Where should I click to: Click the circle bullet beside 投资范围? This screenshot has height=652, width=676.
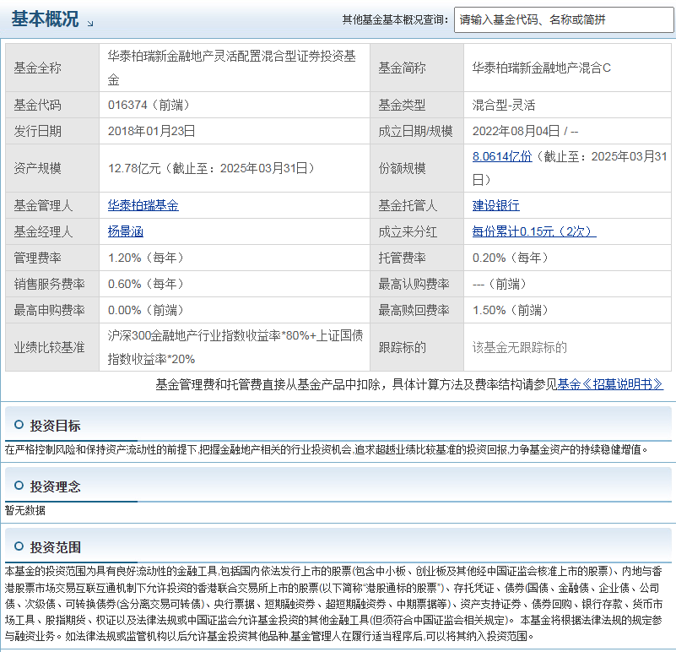pyautogui.click(x=19, y=546)
